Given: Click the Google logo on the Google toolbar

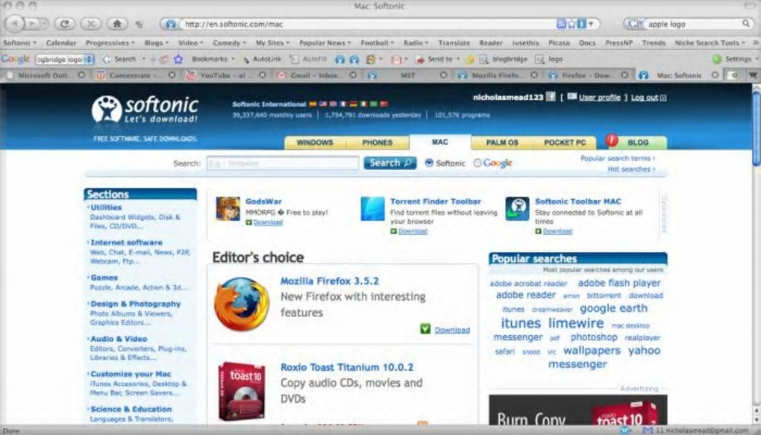Looking at the screenshot, I should [16, 59].
